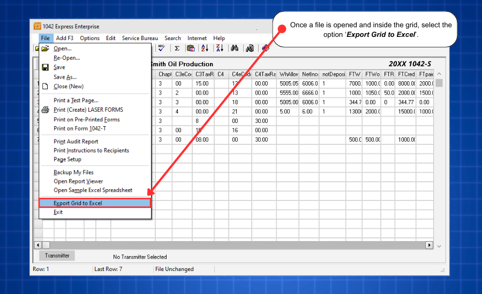Screen dimensions: 482x294
Task: Sort descending with the Z-A icon
Action: coord(220,48)
